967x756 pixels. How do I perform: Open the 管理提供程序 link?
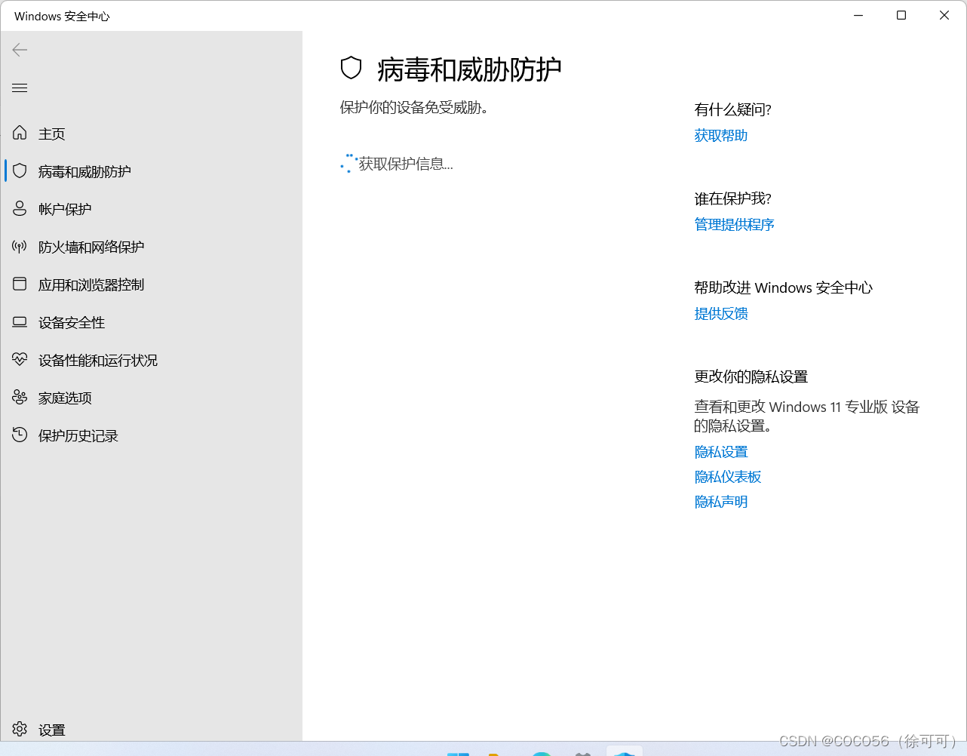tap(735, 225)
